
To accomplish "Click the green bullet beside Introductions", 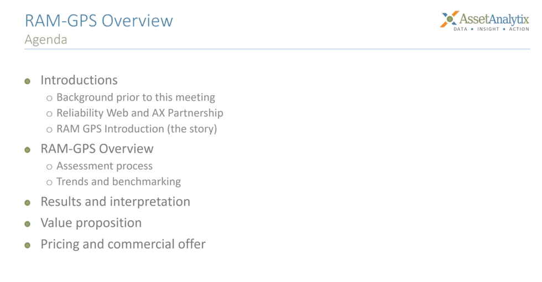I will (28, 81).
